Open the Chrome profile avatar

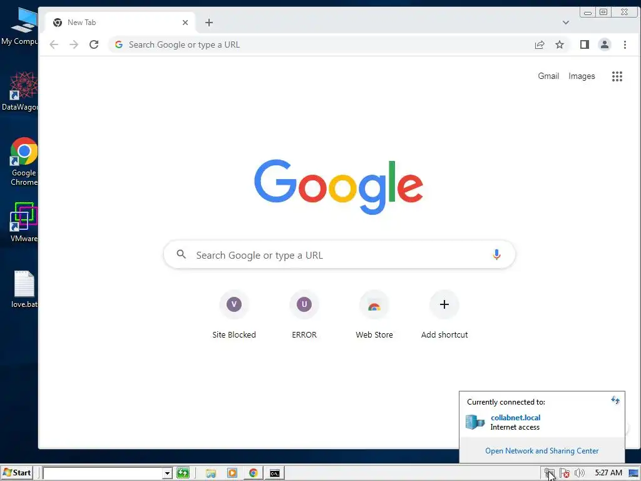click(x=605, y=44)
